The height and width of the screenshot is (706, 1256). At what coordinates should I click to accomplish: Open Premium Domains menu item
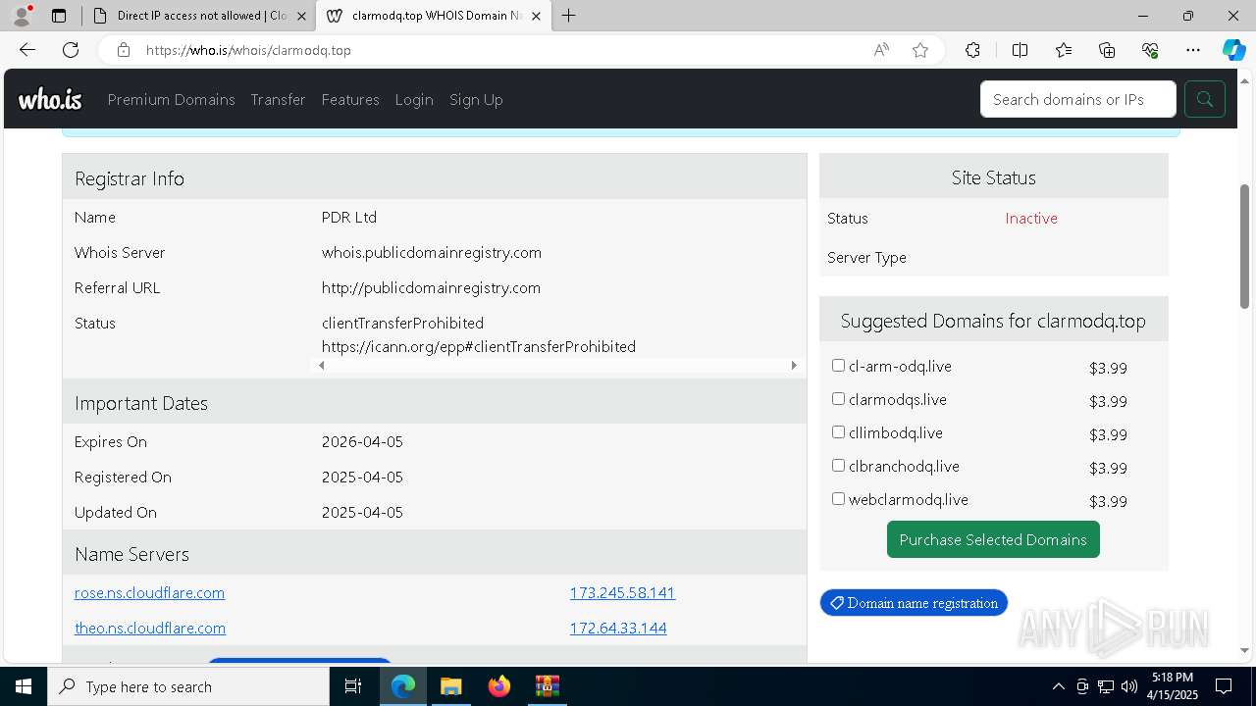tap(171, 99)
